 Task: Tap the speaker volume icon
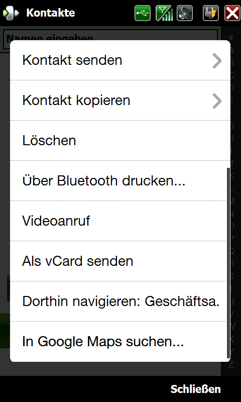[185, 13]
